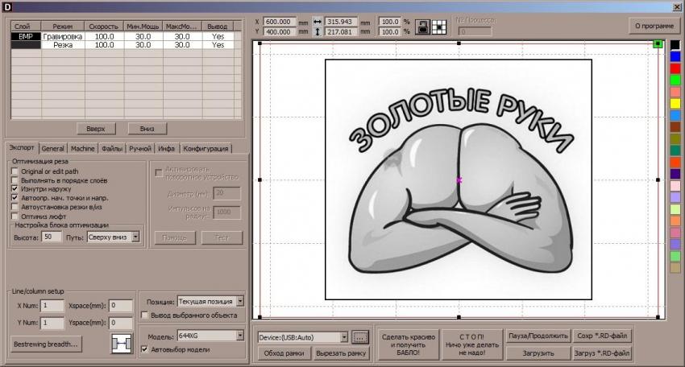
Task: Toggle 'Автовыбор модели' checkbox
Action: coord(144,349)
